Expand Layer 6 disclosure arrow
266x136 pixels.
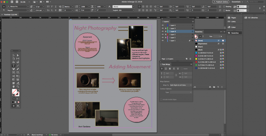coord(170,31)
